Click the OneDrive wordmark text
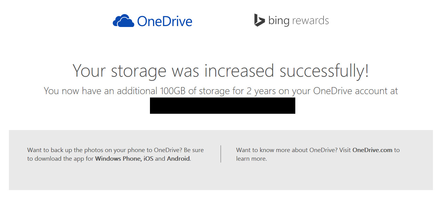448x199 pixels. click(x=165, y=21)
